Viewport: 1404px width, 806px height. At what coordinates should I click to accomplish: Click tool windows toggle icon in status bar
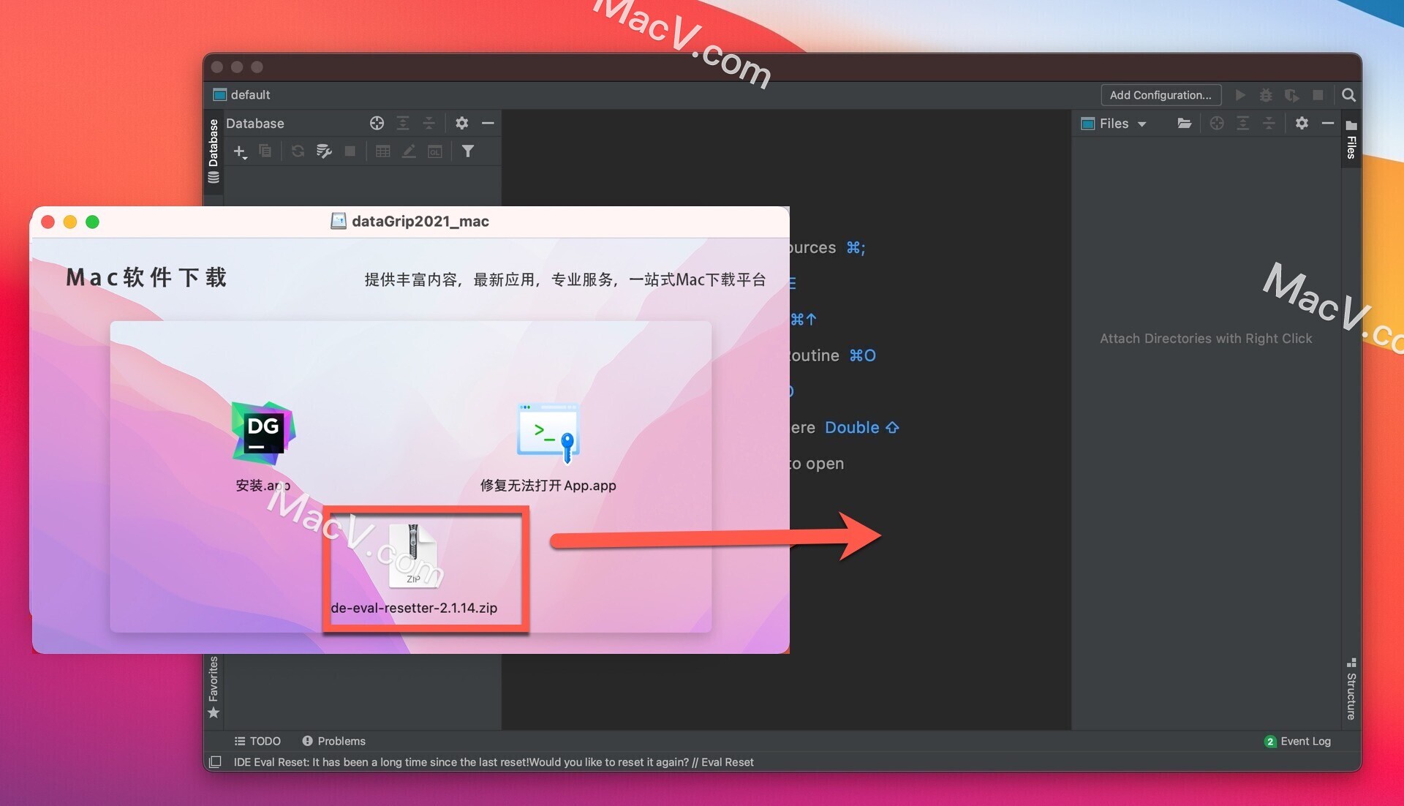[215, 762]
